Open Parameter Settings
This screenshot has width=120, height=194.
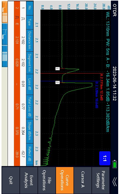(x=101, y=180)
